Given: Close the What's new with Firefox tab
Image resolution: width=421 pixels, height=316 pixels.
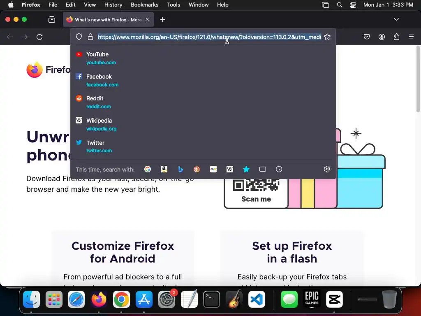Looking at the screenshot, I should [147, 19].
